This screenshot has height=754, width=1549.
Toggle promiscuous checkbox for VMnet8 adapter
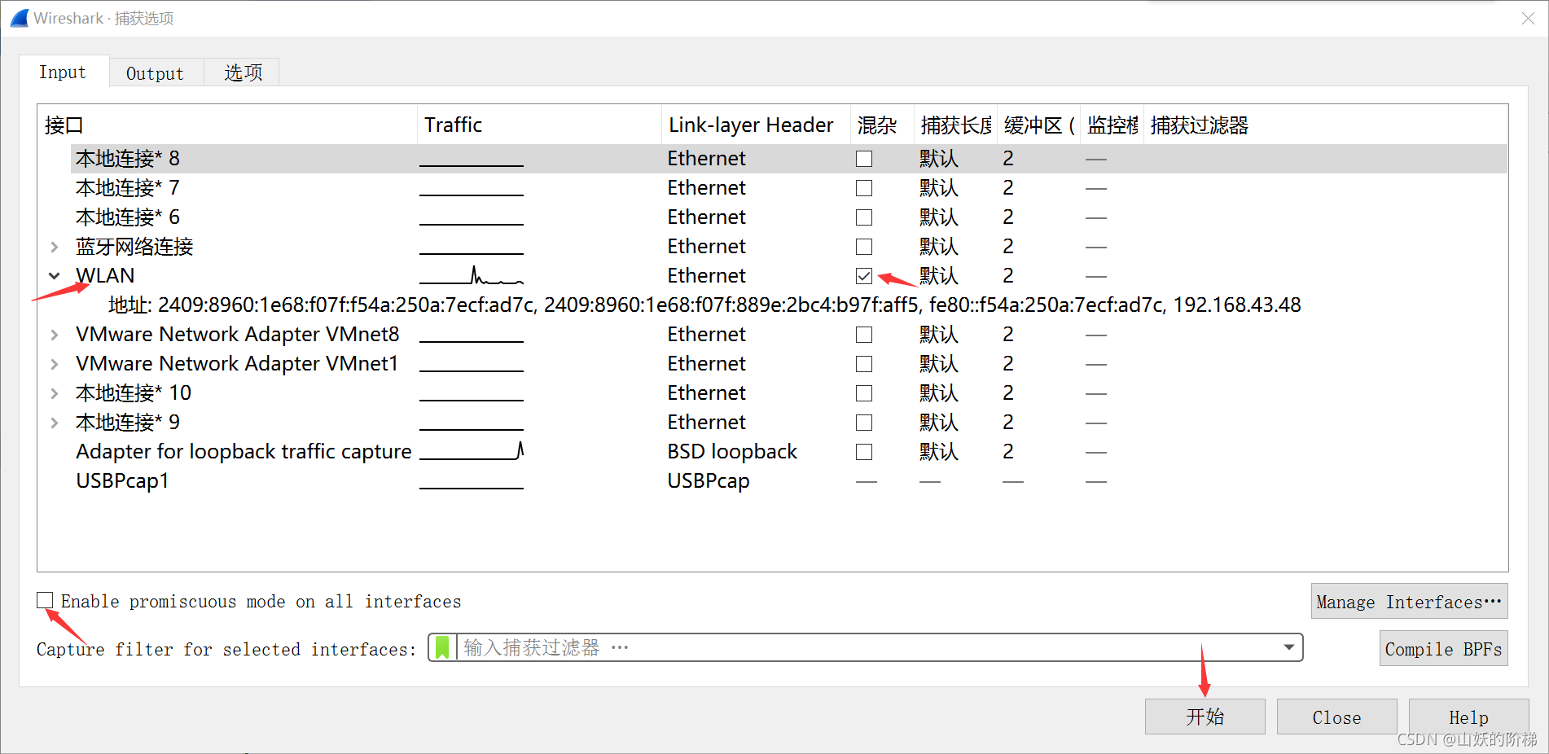[x=864, y=335]
